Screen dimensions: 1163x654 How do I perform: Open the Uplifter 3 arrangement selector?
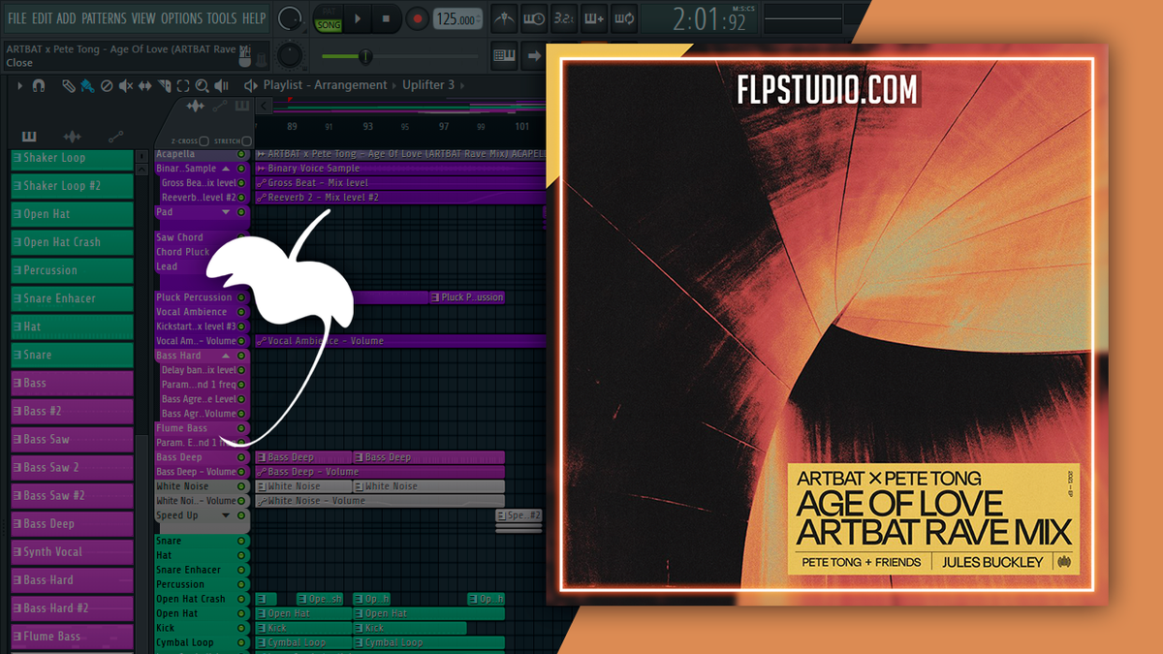click(x=429, y=84)
